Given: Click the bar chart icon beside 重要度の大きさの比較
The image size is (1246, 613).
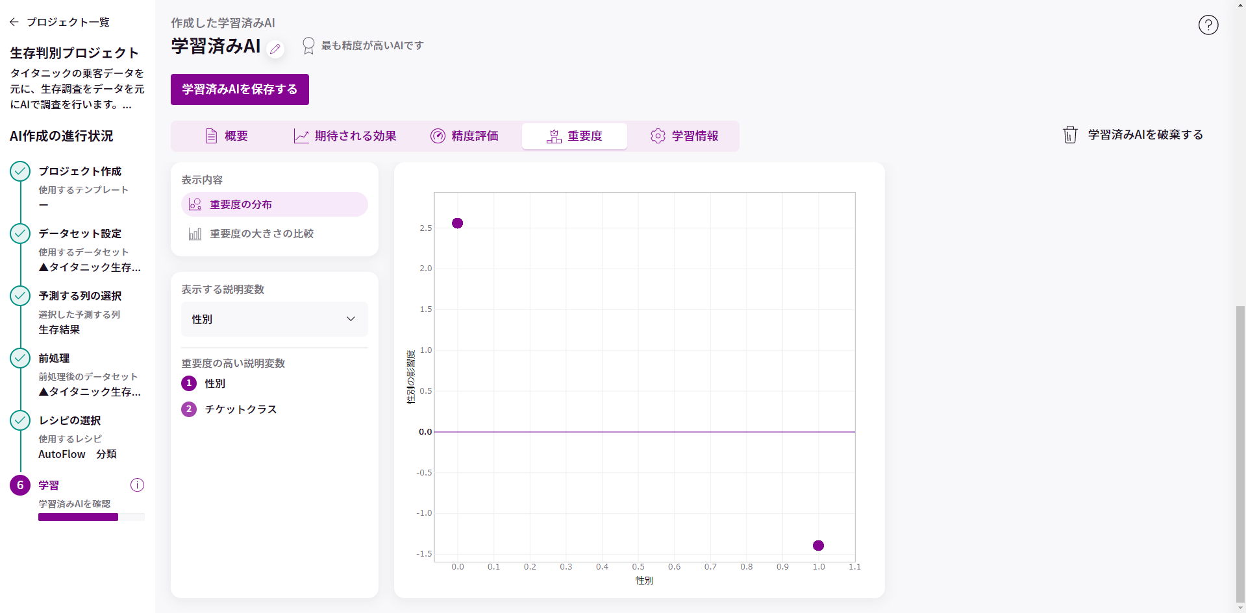Looking at the screenshot, I should coord(195,234).
